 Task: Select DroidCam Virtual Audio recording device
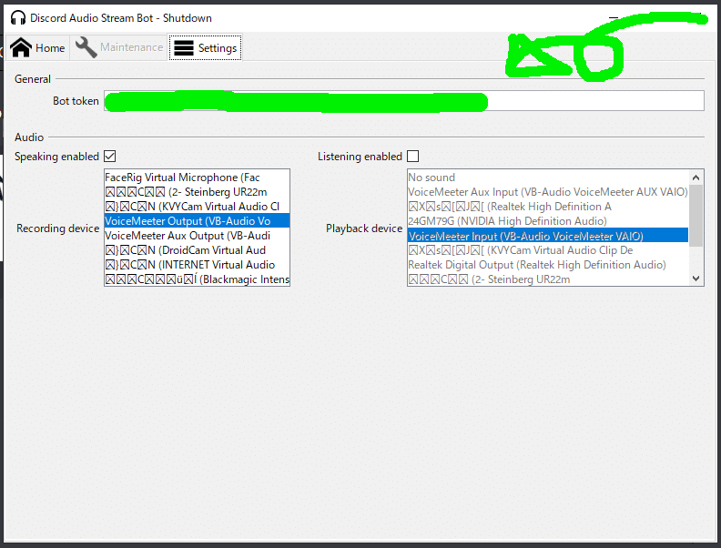pyautogui.click(x=197, y=250)
